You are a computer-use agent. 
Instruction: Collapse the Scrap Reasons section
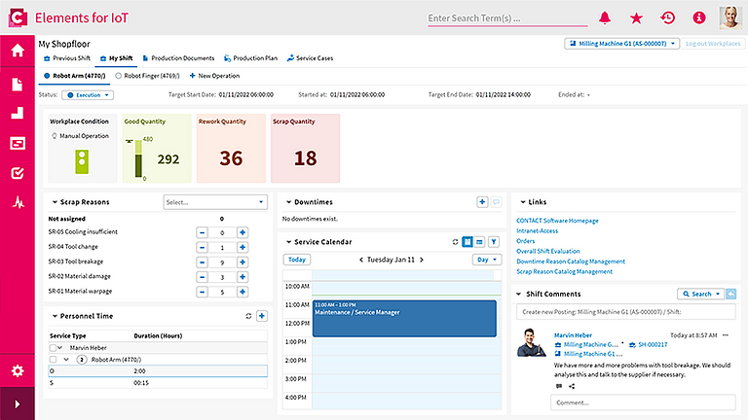(55, 202)
